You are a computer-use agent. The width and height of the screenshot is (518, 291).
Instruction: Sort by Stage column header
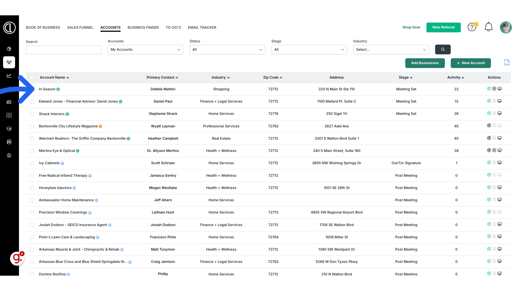[x=405, y=77]
